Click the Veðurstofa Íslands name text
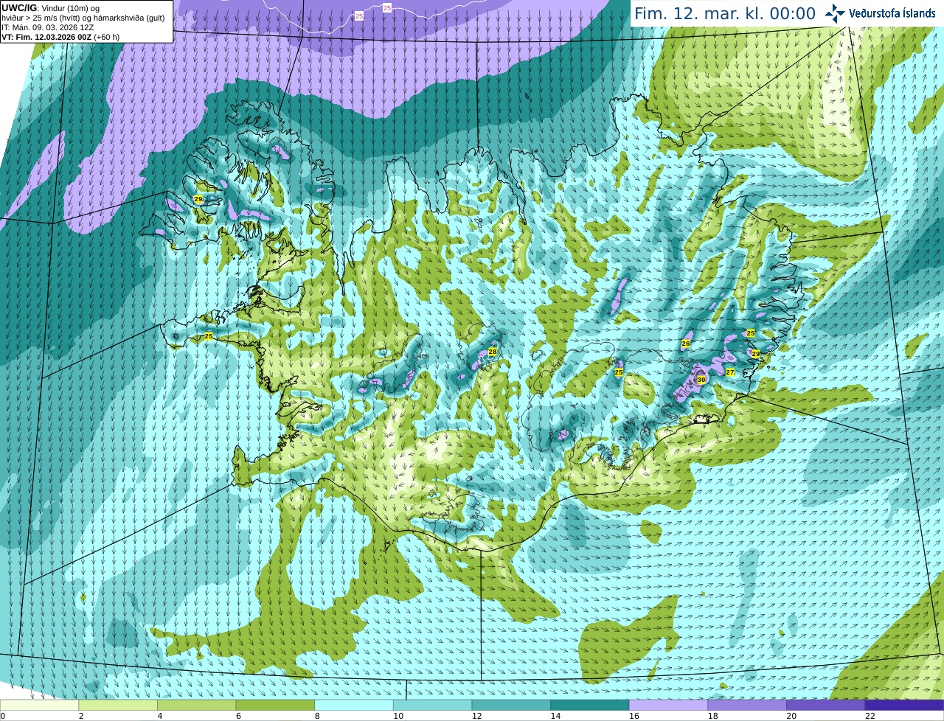This screenshot has width=944, height=721. click(x=892, y=13)
